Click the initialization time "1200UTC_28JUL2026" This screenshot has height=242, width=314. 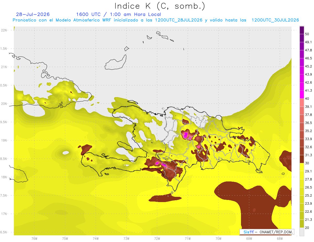point(179,20)
